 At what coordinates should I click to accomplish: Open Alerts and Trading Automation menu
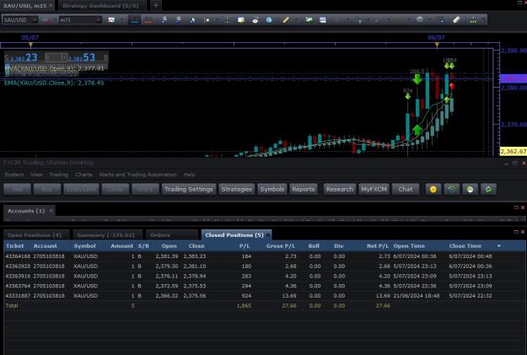point(137,175)
